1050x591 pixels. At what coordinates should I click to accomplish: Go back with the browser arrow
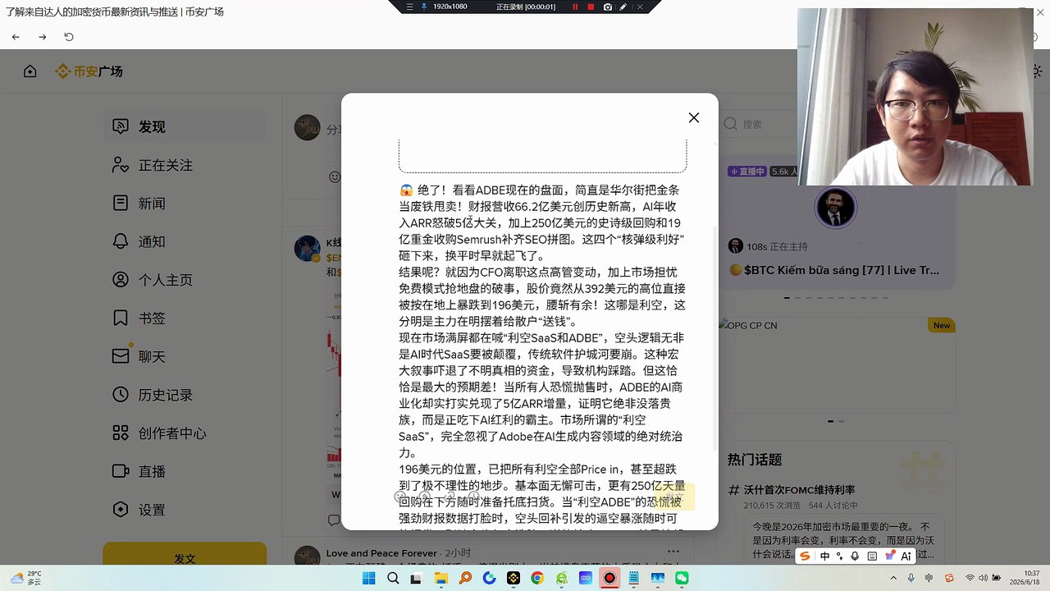(x=16, y=37)
